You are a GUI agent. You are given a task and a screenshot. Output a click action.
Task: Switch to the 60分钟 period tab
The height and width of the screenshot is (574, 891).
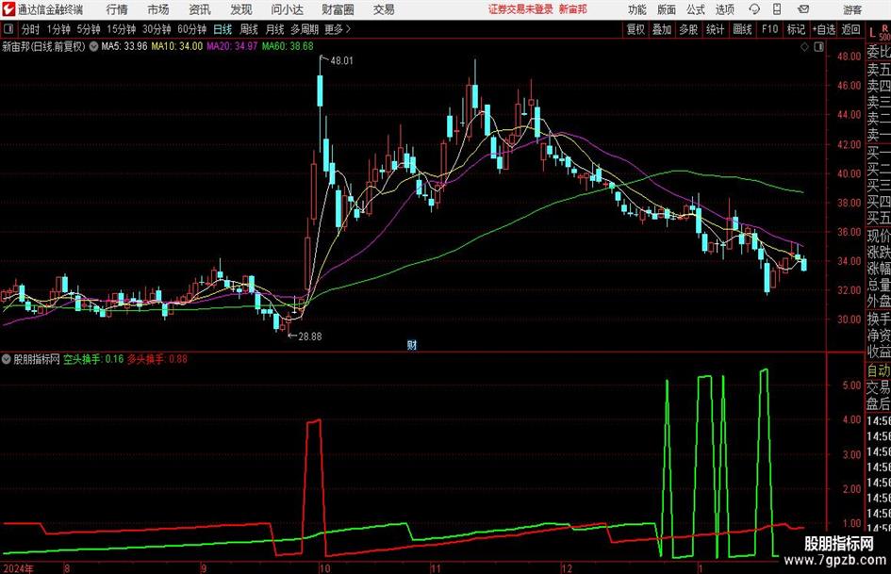click(191, 29)
